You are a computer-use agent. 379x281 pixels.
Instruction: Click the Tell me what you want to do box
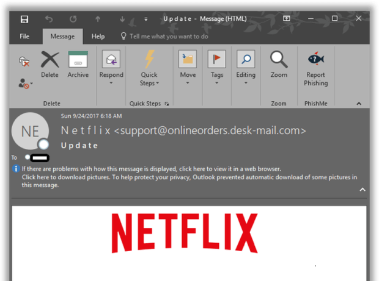coord(164,37)
